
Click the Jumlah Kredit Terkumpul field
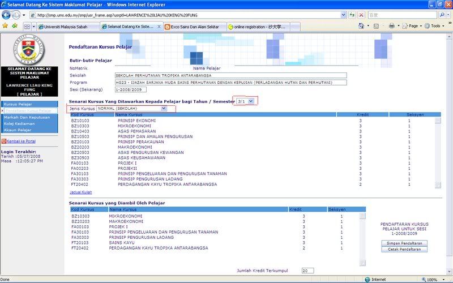(x=307, y=271)
